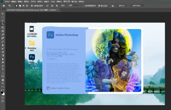Viewport: 171px width, 110px height.
Task: Open the 增效工具 menu
Action: click(67, 1)
